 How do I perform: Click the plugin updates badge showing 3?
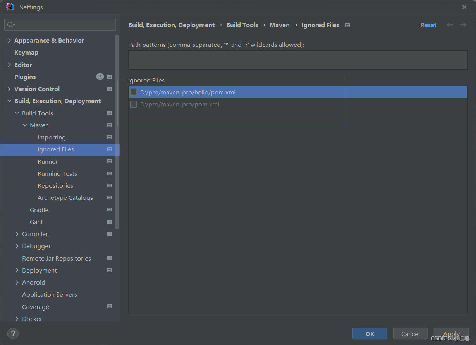pos(100,77)
